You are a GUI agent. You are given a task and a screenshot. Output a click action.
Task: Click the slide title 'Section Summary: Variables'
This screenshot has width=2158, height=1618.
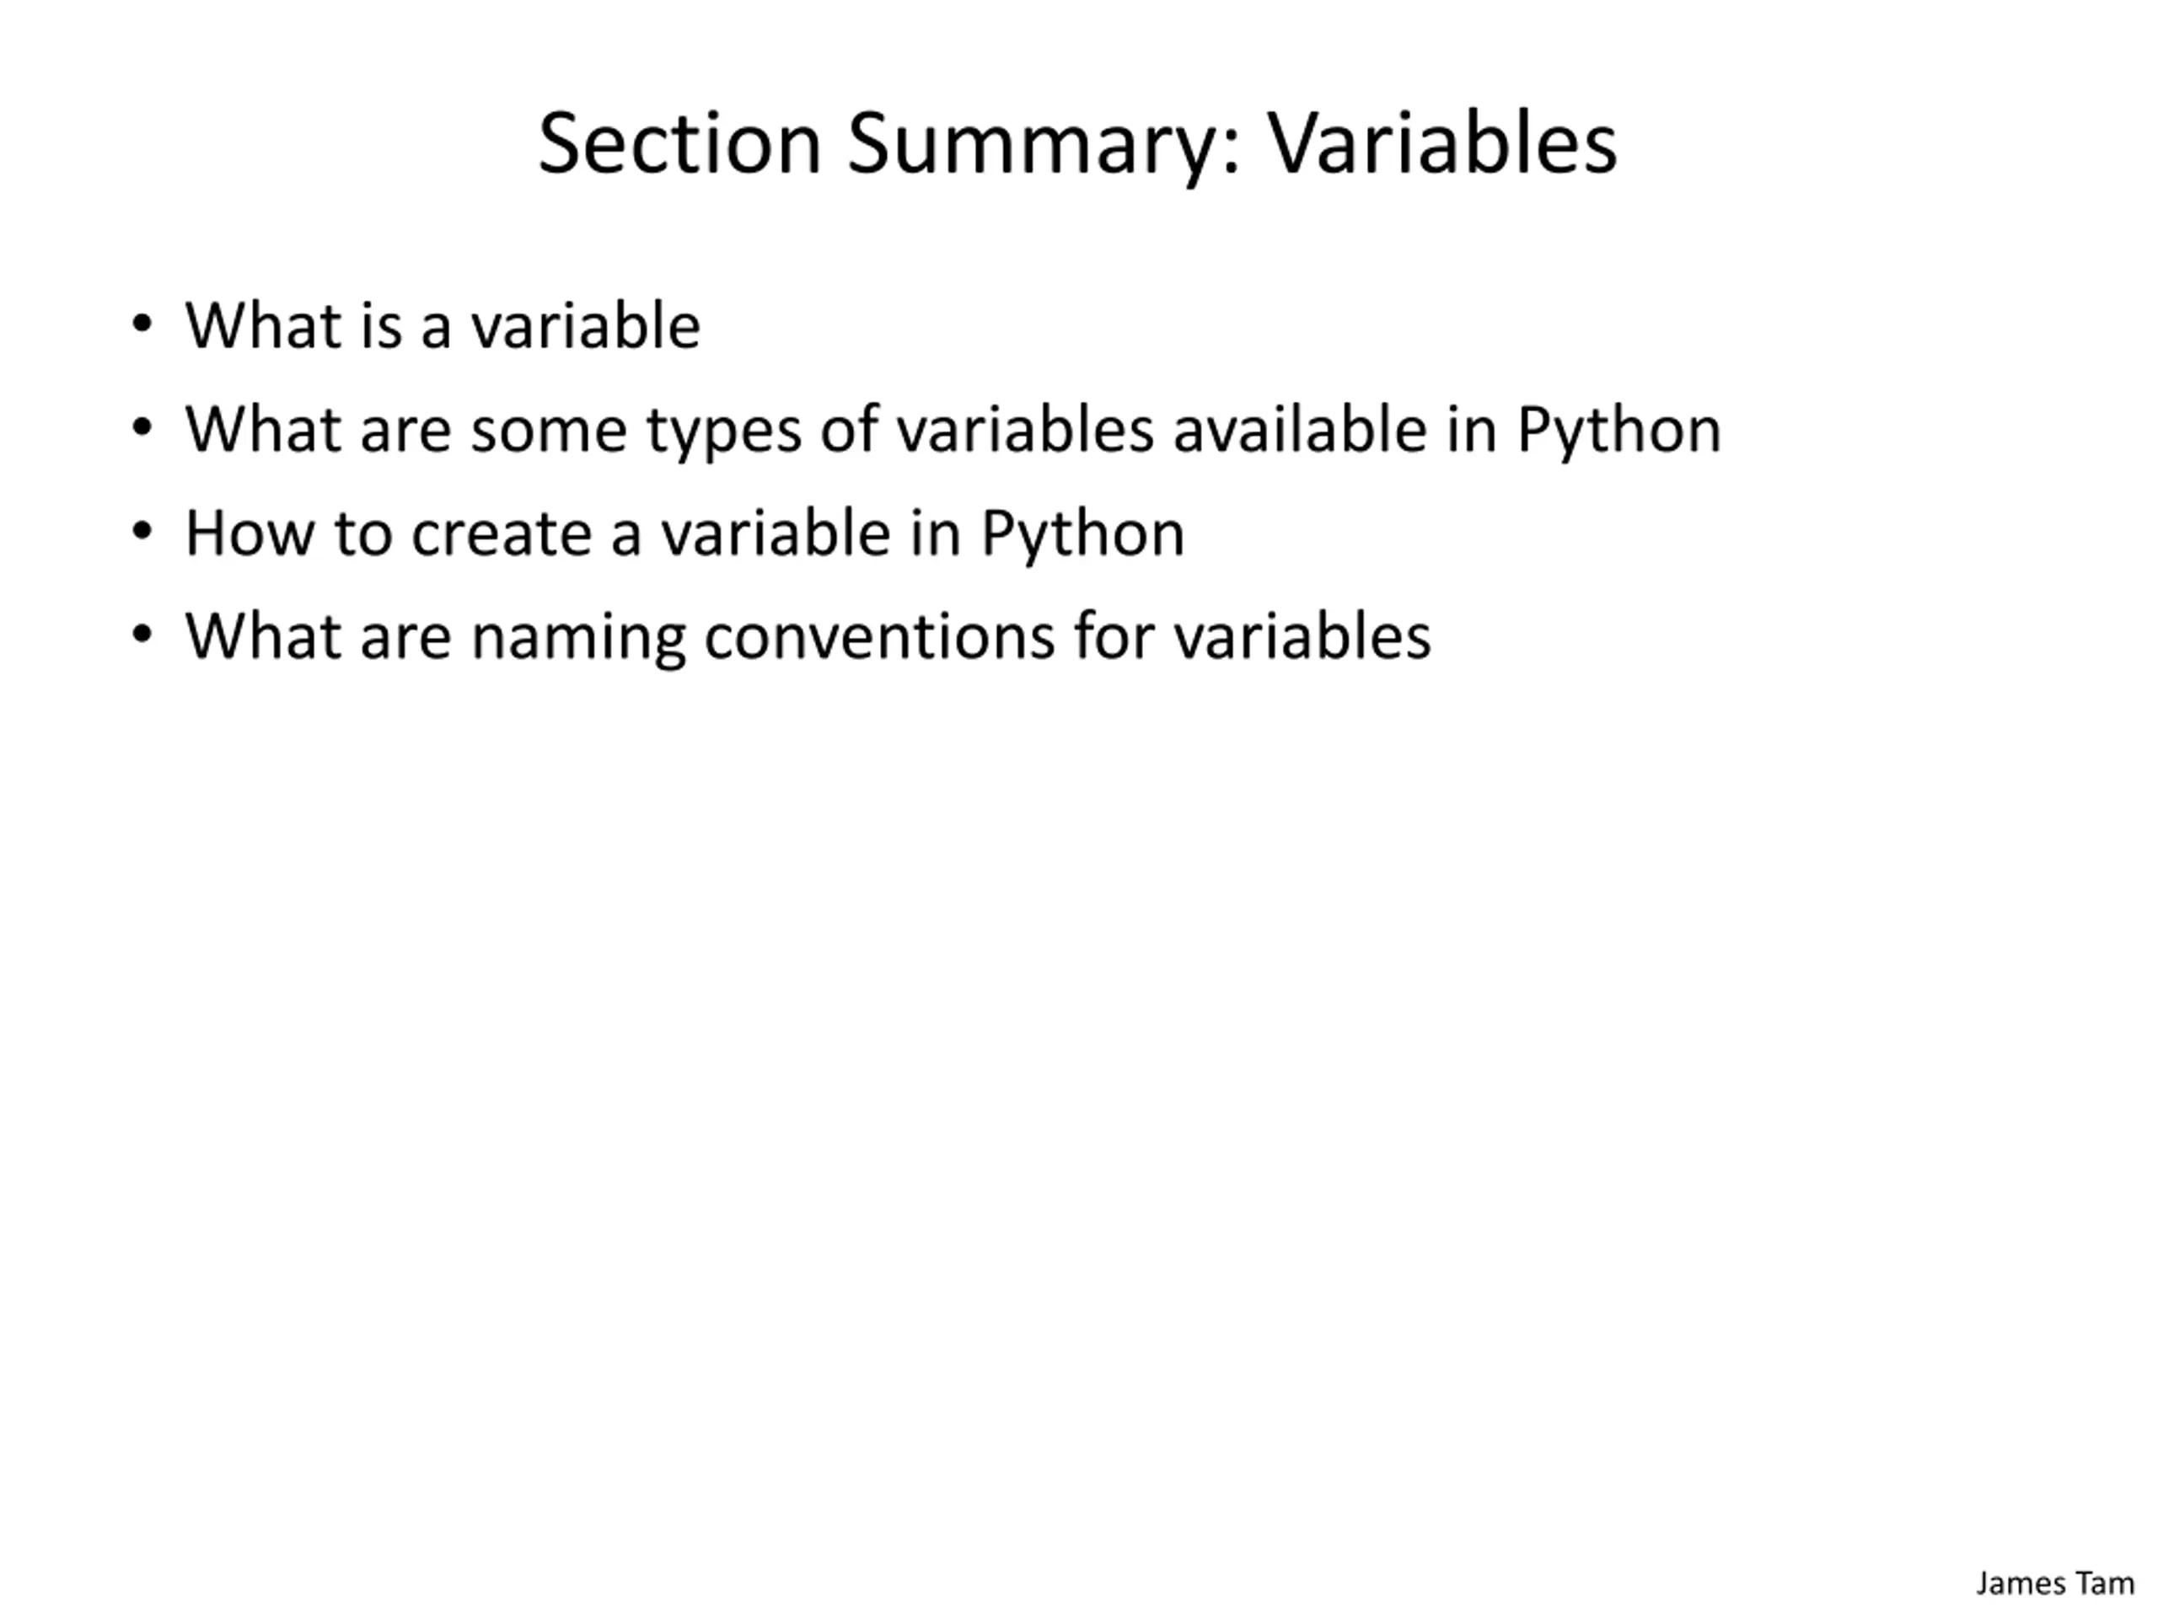pos(1077,144)
